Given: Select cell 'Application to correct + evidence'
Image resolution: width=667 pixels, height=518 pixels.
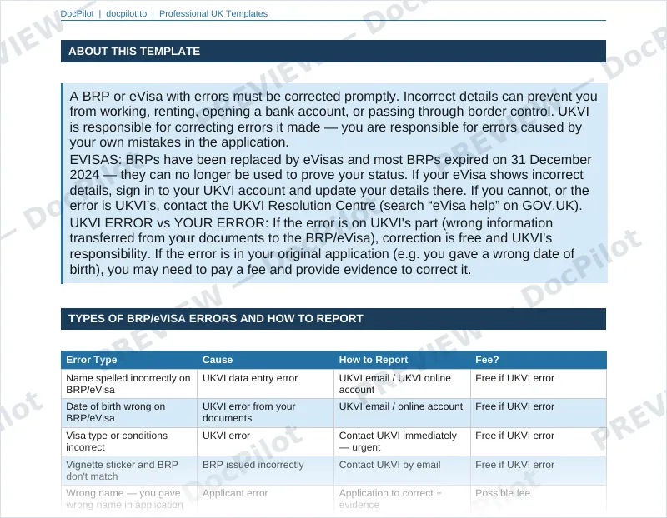Looking at the screenshot, I should [402, 499].
